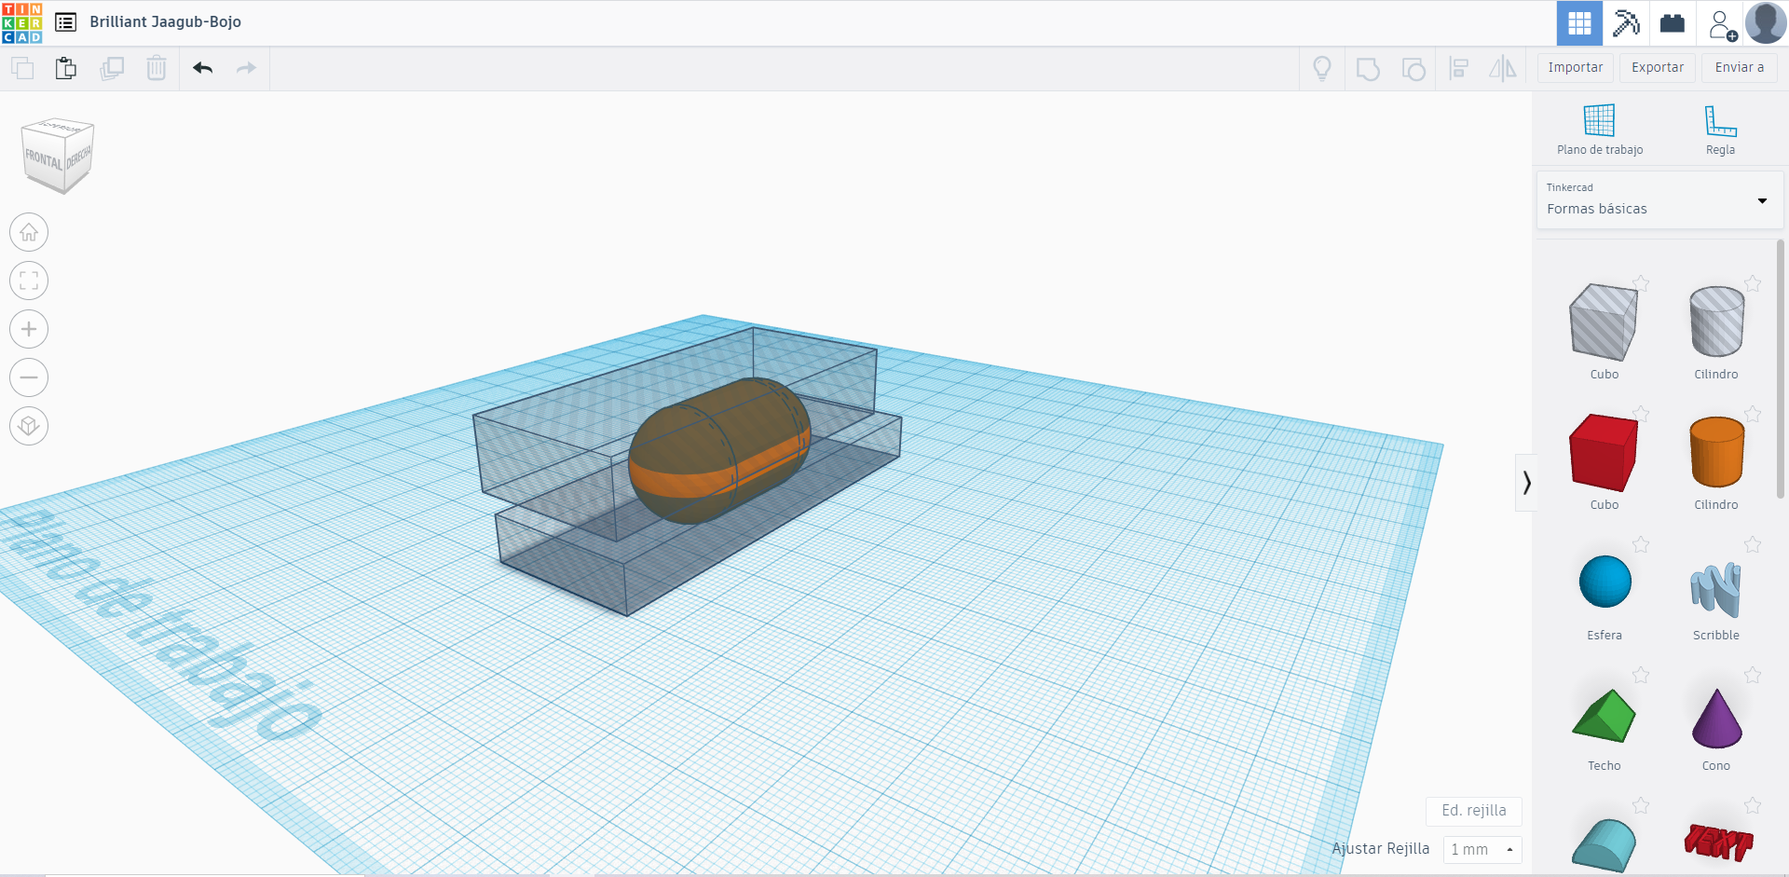The image size is (1789, 877).
Task: Open the Formas básicas dropdown
Action: tap(1659, 199)
